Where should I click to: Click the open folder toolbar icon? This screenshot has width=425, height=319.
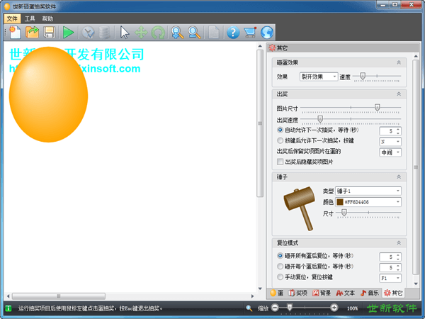click(33, 32)
